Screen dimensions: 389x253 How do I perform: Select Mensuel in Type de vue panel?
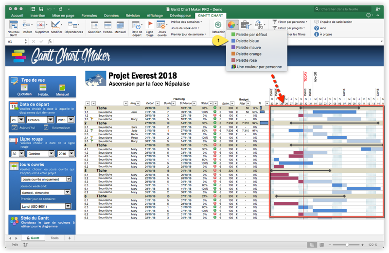(x=62, y=90)
